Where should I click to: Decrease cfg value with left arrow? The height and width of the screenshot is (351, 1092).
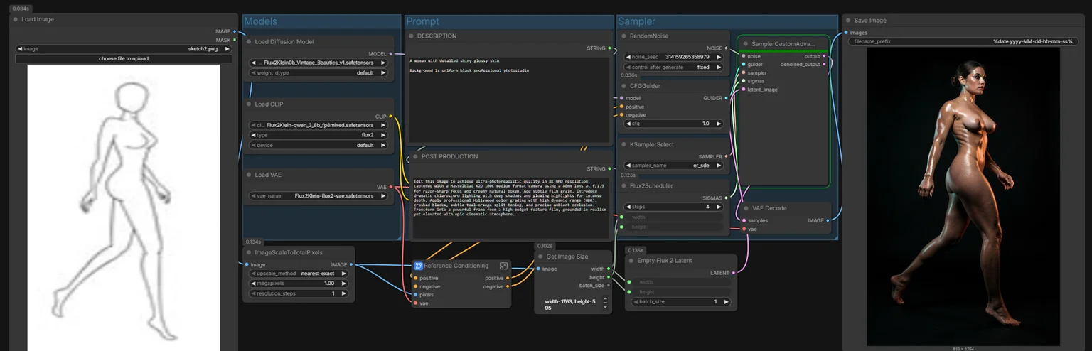click(x=630, y=124)
